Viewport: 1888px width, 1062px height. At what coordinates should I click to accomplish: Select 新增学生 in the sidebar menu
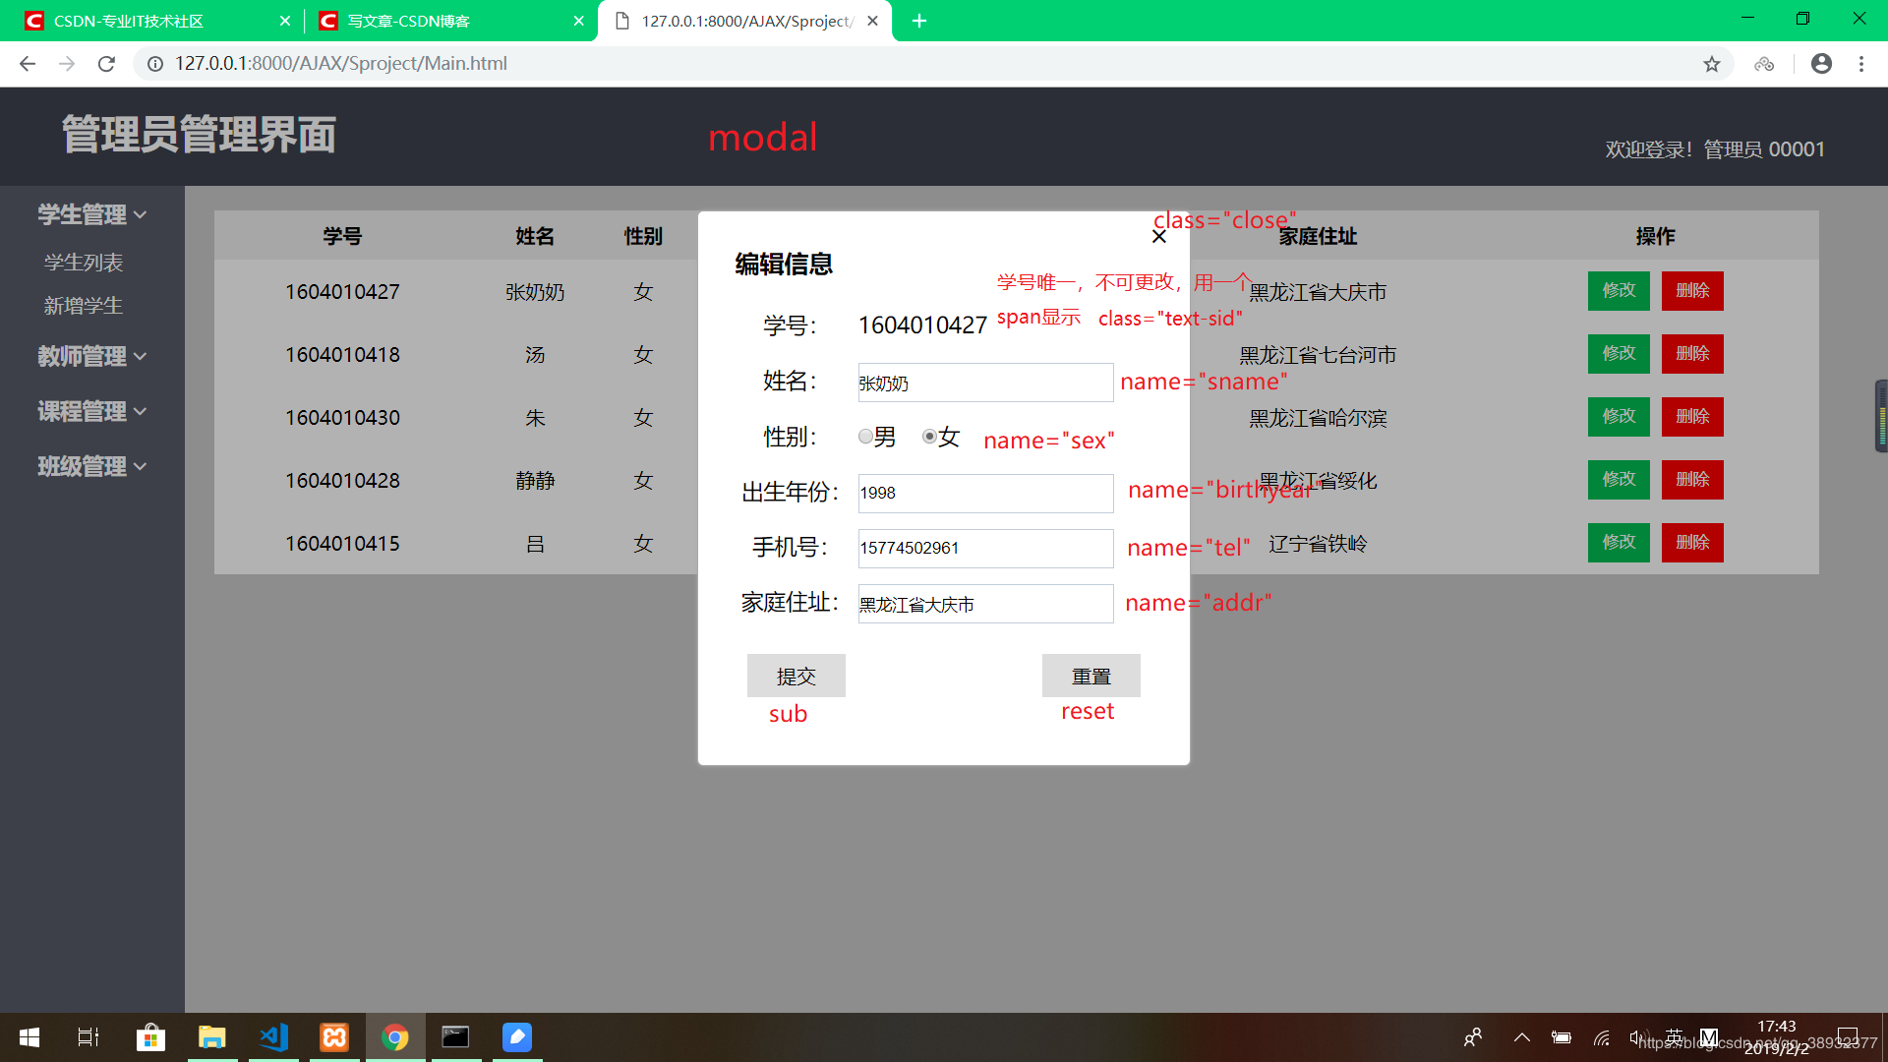coord(83,306)
